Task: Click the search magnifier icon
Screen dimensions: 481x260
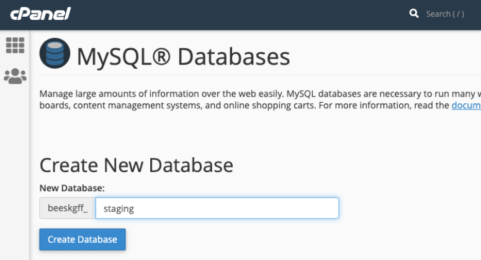Action: 414,14
